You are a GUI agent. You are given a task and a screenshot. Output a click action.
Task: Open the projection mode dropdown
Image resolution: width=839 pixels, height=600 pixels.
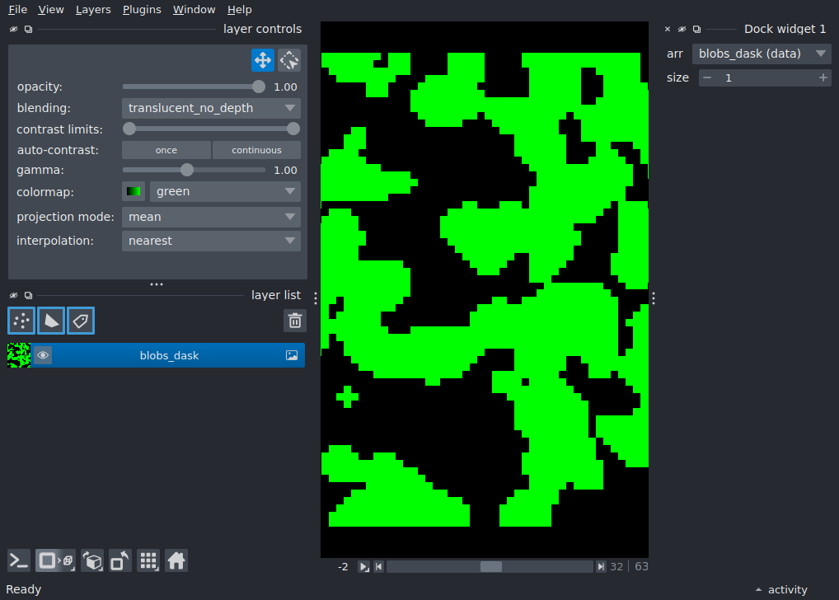coord(211,218)
